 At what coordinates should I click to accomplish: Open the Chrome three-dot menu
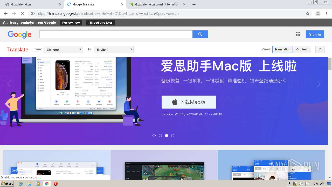(x=327, y=14)
